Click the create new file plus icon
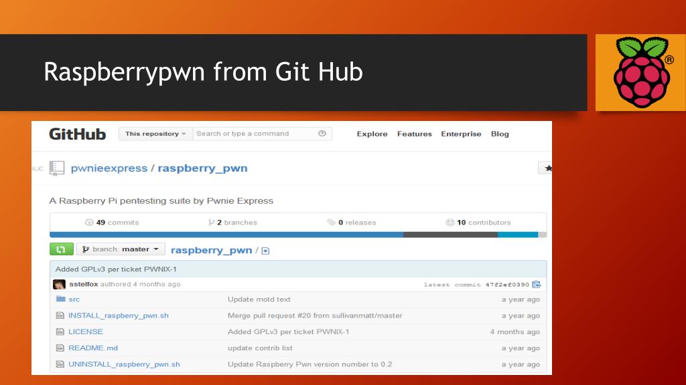The width and height of the screenshot is (686, 385). (x=265, y=251)
